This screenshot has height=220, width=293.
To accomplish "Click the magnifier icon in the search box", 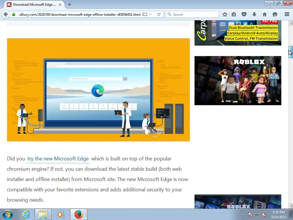I will [169, 14].
